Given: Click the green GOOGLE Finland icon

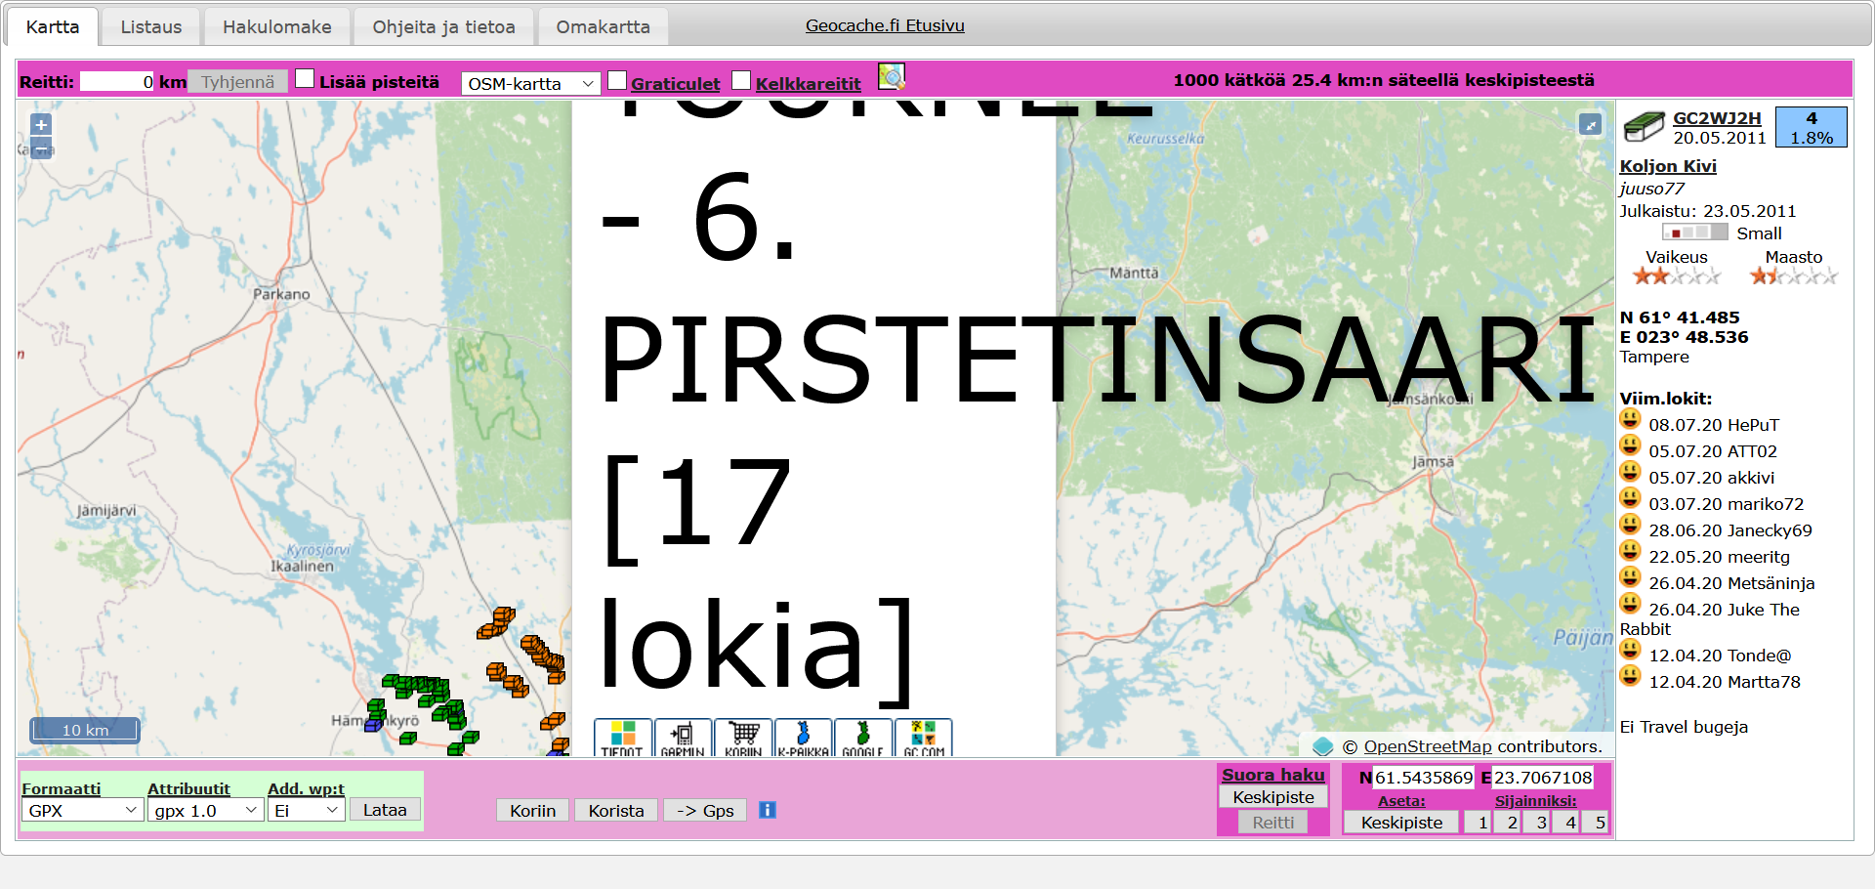Looking at the screenshot, I should tap(863, 738).
